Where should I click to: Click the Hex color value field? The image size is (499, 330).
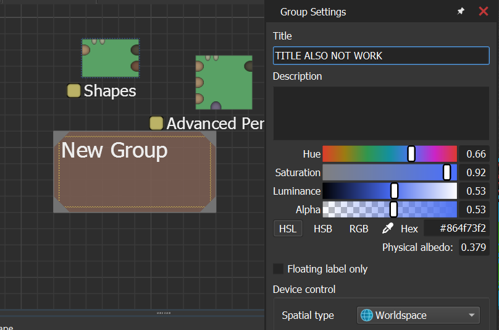(x=457, y=229)
